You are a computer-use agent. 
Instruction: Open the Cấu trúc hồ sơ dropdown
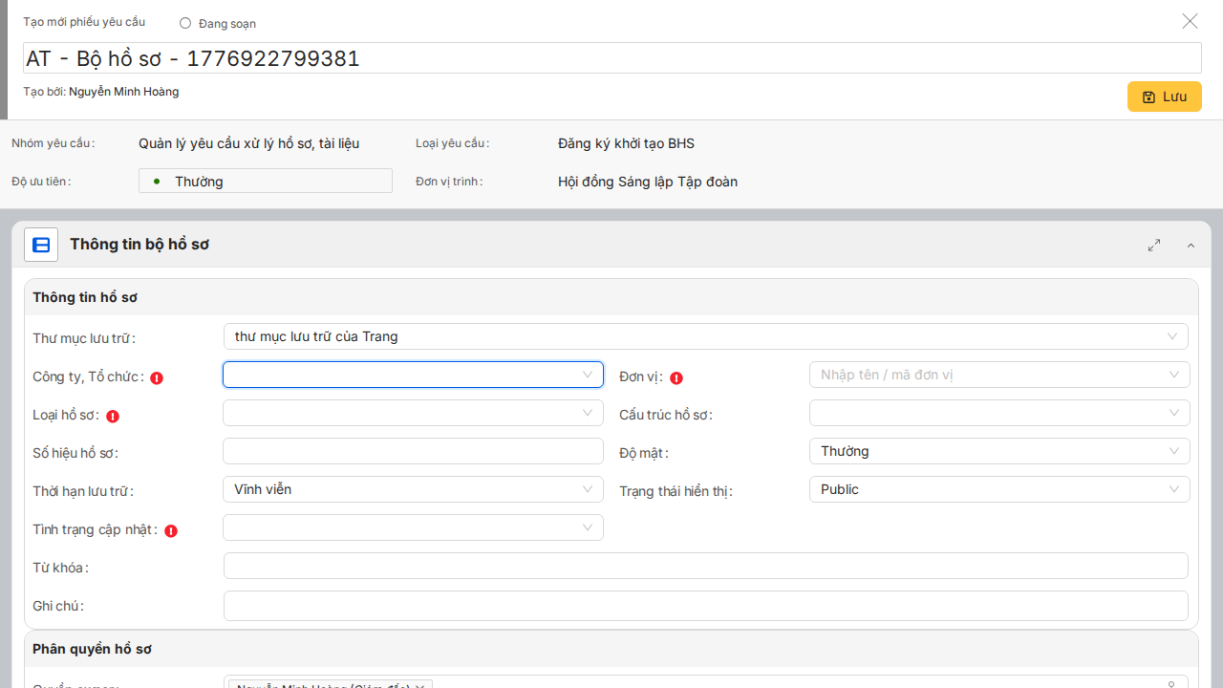tap(998, 413)
